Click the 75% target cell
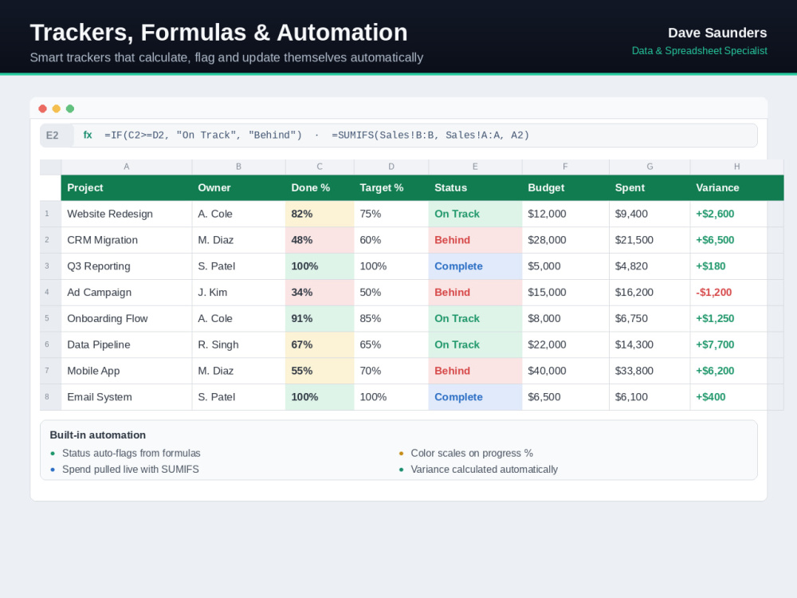797x598 pixels. 391,214
